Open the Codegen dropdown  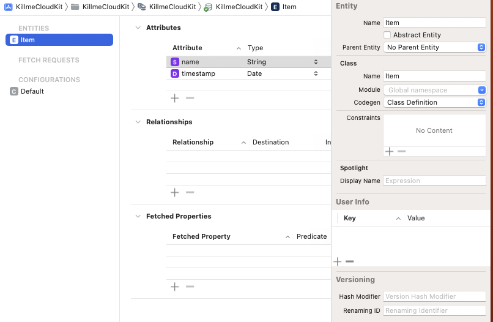(x=434, y=102)
